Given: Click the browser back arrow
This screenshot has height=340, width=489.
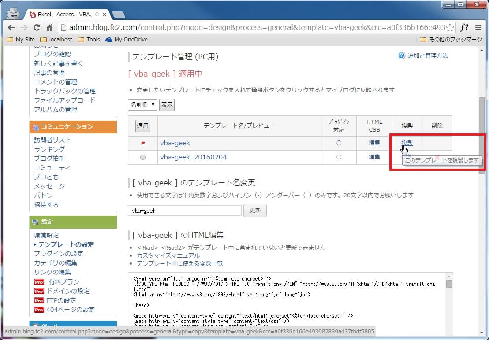Looking at the screenshot, I should 11,27.
